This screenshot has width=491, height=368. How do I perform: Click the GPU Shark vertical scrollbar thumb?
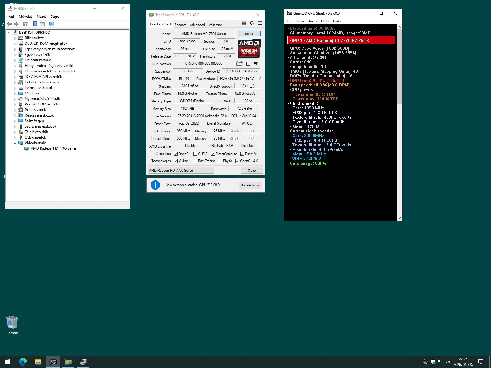400,67
